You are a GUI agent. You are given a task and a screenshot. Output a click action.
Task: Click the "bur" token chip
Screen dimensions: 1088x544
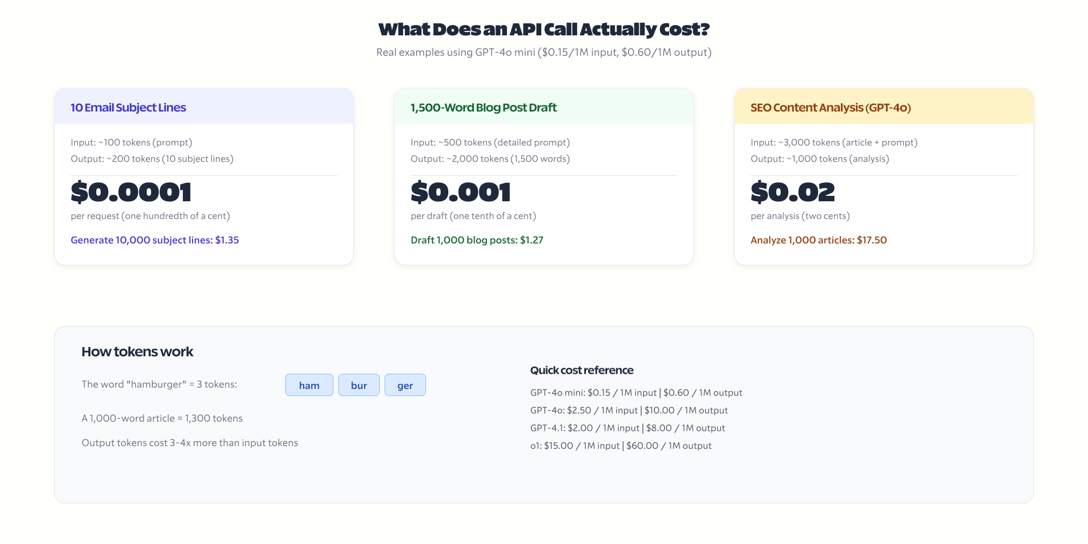(359, 385)
